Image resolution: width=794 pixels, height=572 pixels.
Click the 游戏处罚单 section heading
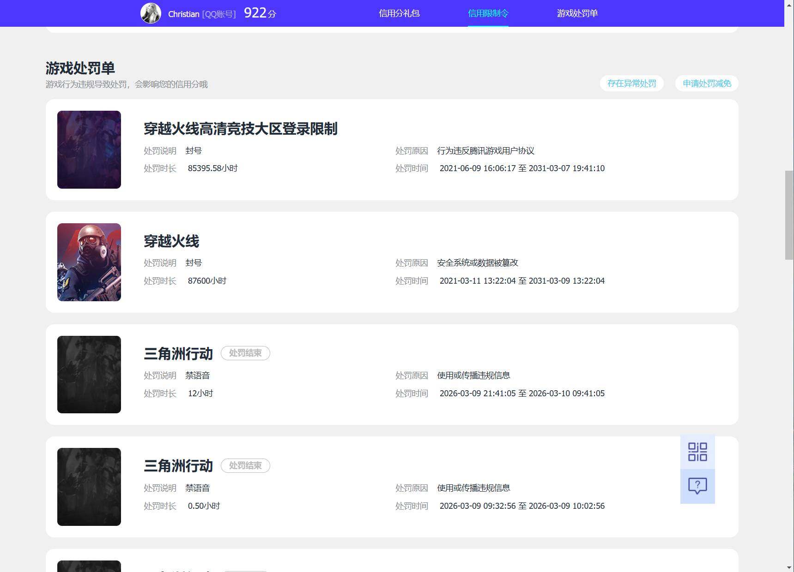pos(80,68)
